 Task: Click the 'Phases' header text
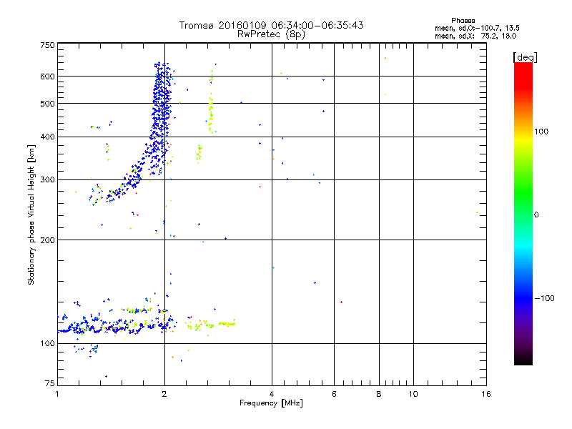point(463,21)
